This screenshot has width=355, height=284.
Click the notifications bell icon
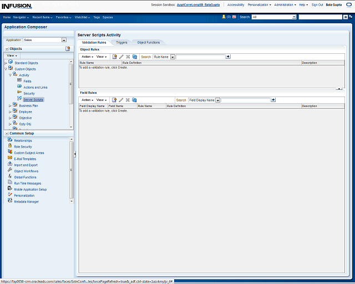click(224, 17)
